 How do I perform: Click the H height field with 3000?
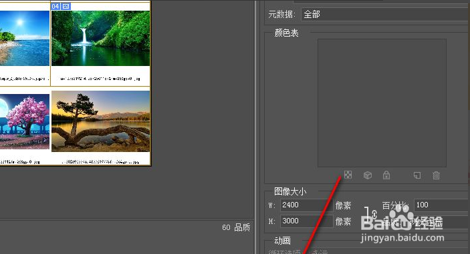tap(306, 221)
